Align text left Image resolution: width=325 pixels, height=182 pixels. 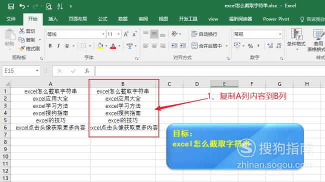145,46
